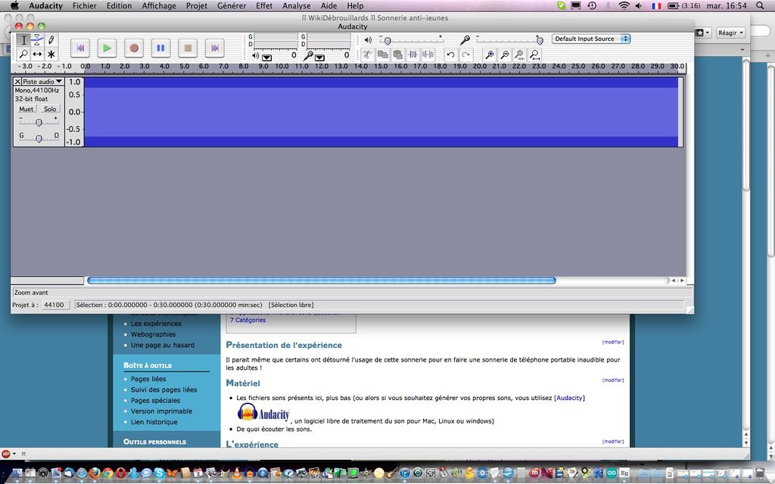775x484 pixels.
Task: Click the Undo arrow icon
Action: 450,54
